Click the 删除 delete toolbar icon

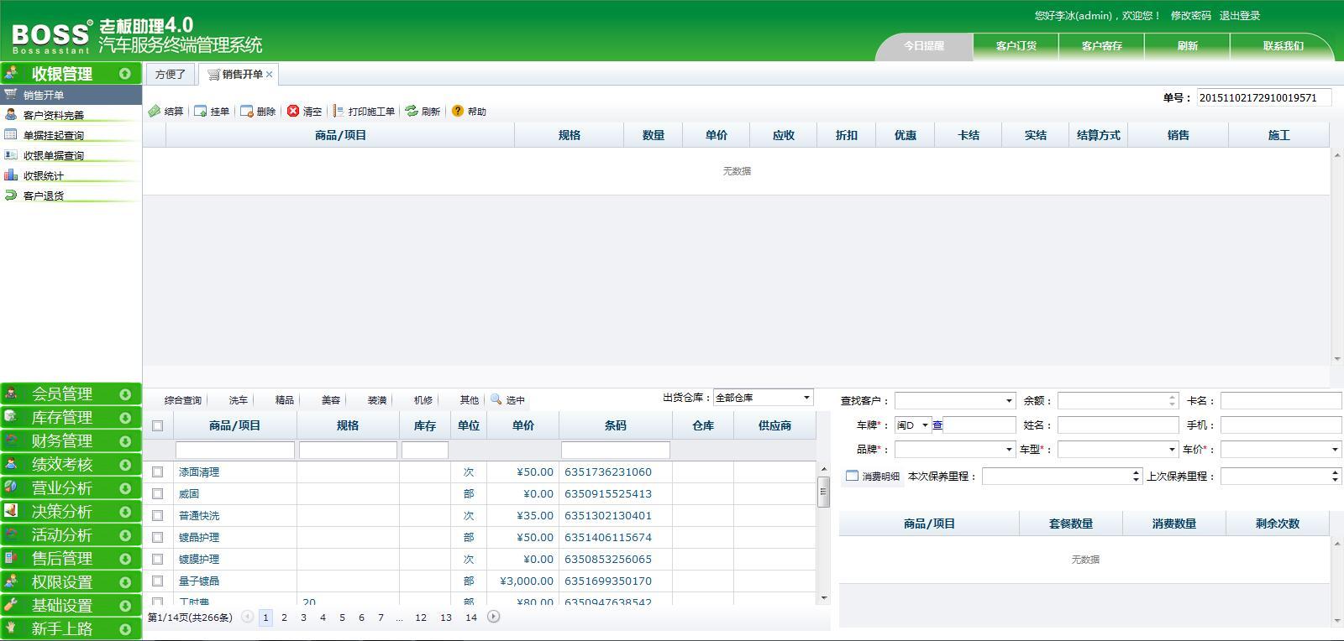(247, 111)
